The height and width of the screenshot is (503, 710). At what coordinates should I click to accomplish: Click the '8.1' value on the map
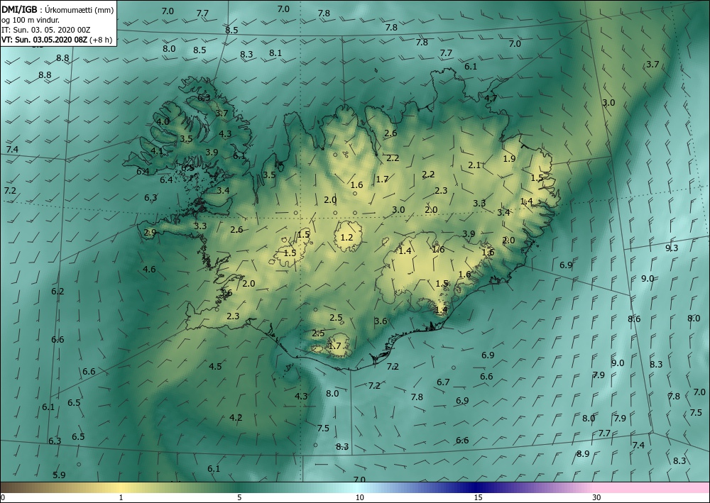click(x=275, y=53)
